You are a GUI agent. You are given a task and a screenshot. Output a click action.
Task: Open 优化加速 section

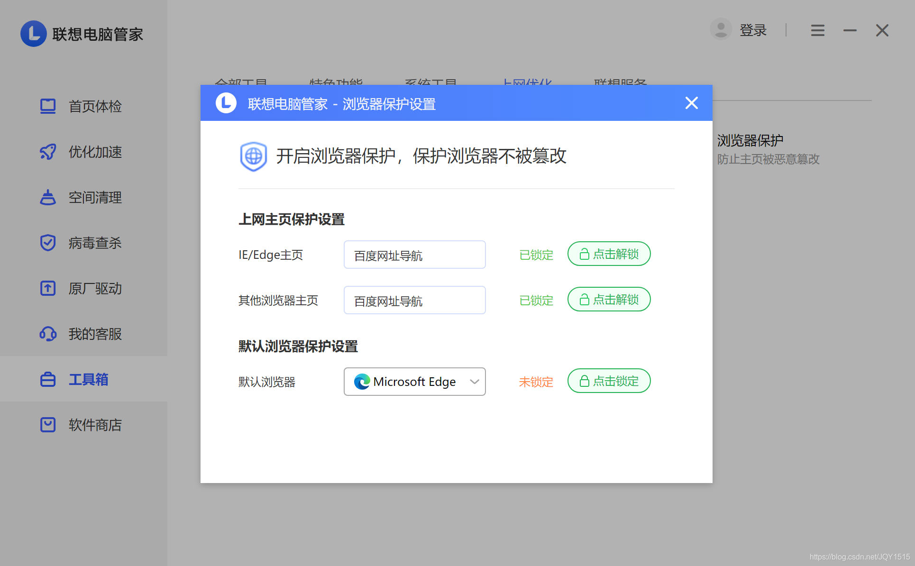point(83,152)
